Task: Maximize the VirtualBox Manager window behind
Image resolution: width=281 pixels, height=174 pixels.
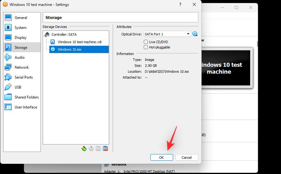Action: click(x=236, y=7)
